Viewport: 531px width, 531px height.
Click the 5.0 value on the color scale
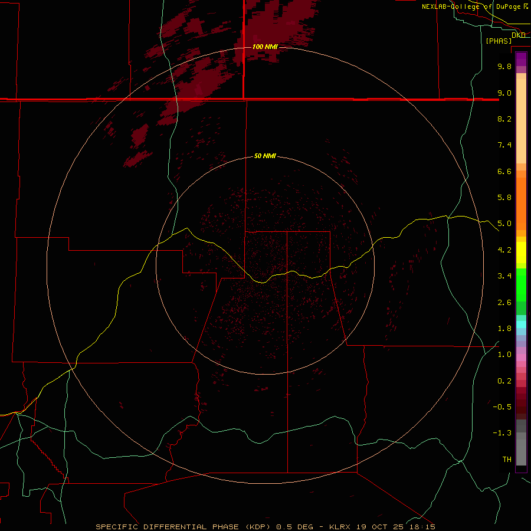504,224
